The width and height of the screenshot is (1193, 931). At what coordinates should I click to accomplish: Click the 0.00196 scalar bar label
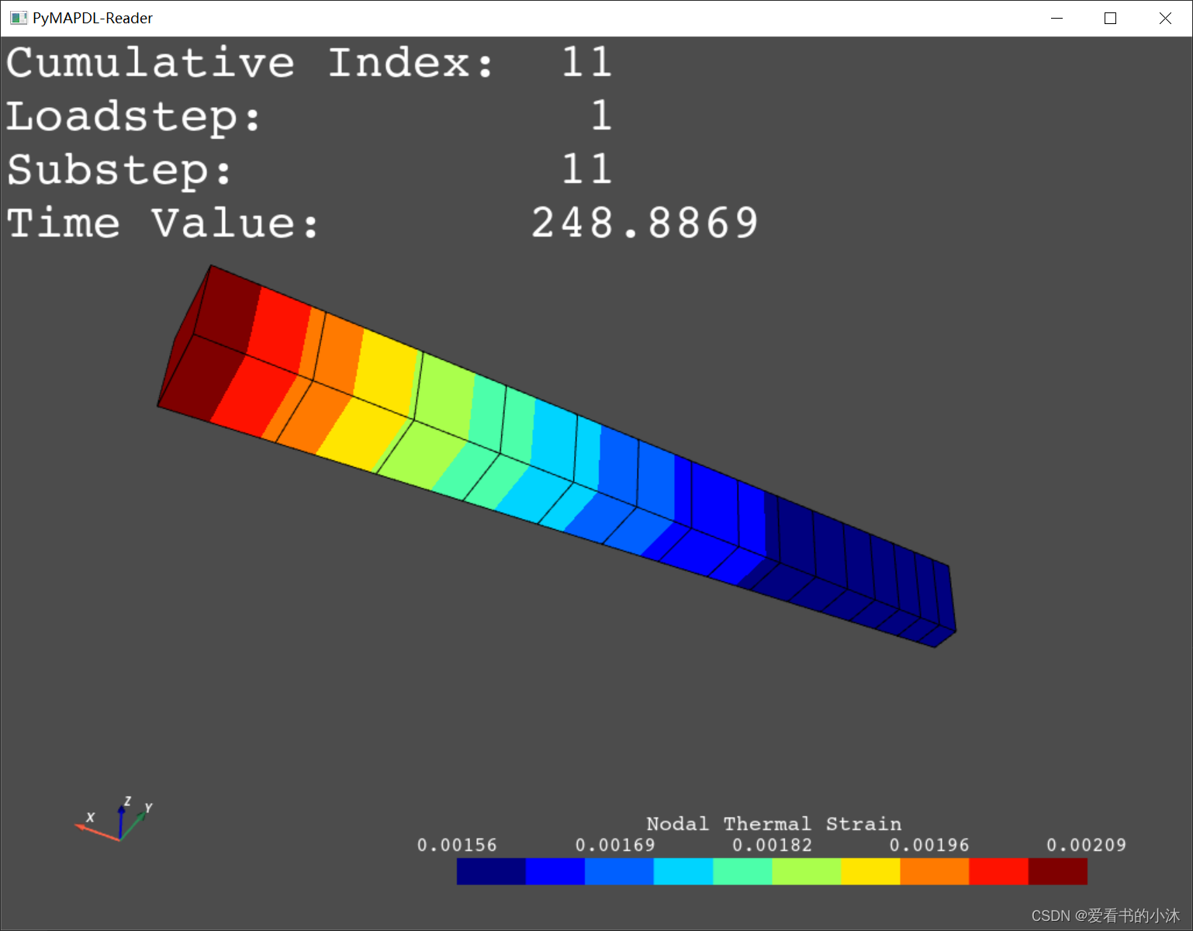pos(929,845)
